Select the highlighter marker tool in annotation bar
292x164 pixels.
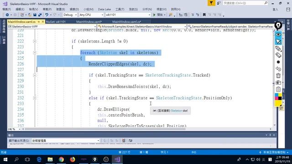tap(278, 49)
